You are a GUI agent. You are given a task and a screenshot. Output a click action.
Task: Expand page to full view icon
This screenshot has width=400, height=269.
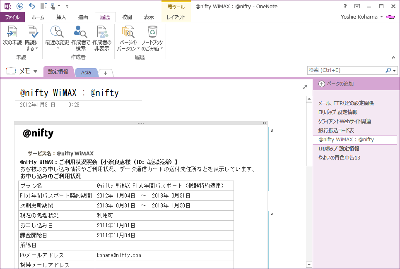(305, 87)
